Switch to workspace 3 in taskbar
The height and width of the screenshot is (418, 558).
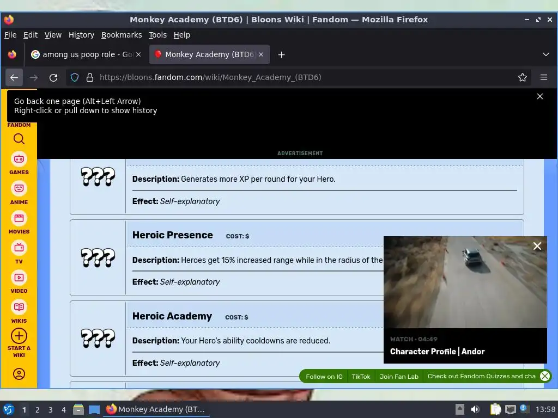(x=50, y=410)
